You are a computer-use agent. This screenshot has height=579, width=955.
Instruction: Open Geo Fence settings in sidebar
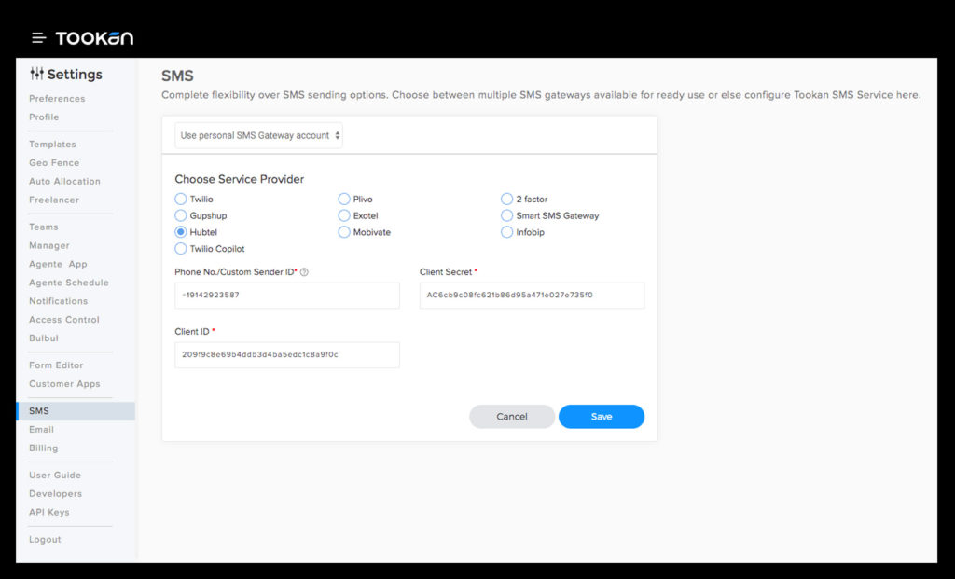(x=53, y=163)
